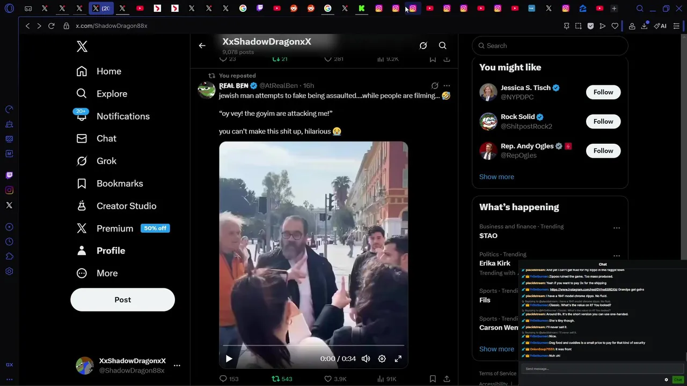Open Creator Studio
Image resolution: width=687 pixels, height=386 pixels.
coord(116,206)
